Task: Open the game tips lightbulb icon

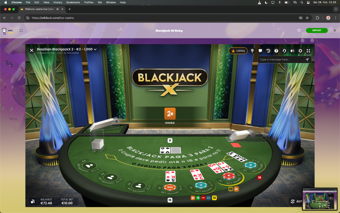Action: pyautogui.click(x=252, y=51)
